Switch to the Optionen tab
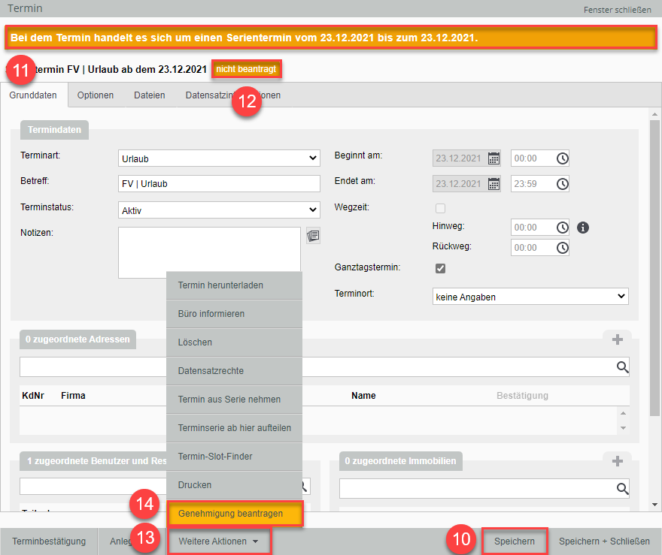Viewport: 662px width, 555px height. click(96, 95)
